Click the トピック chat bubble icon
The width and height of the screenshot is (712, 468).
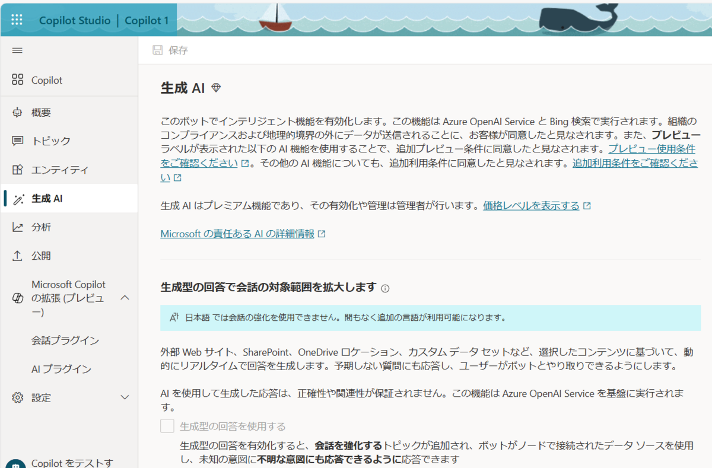[18, 141]
